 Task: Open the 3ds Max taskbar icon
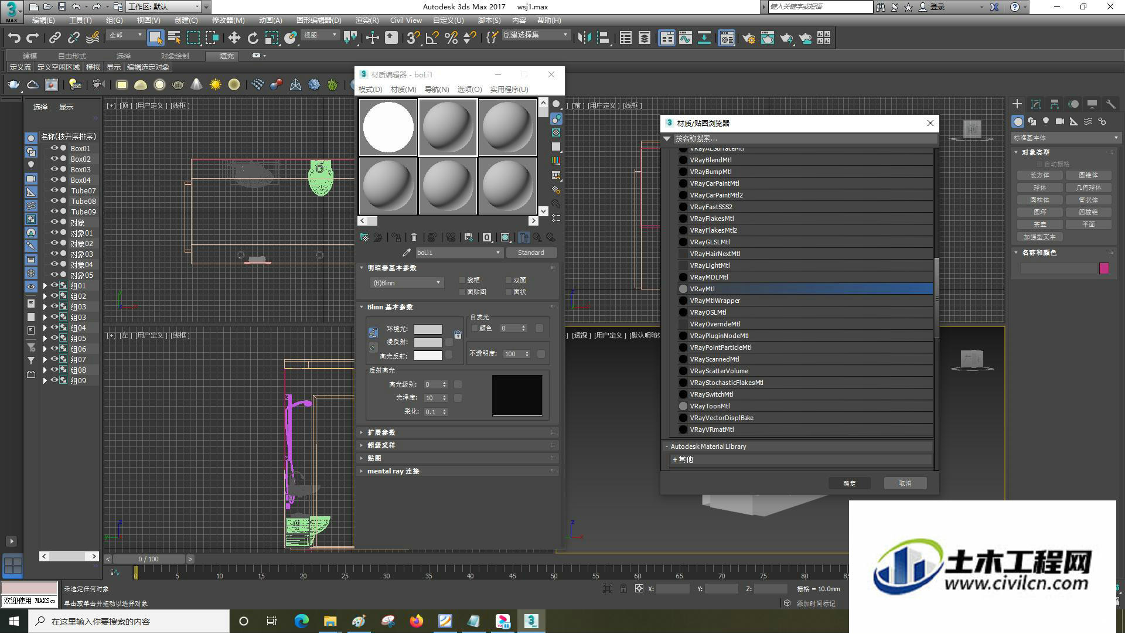[531, 621]
